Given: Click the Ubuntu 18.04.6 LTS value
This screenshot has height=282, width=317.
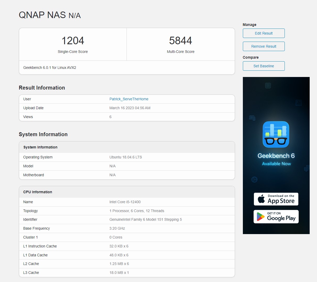Looking at the screenshot, I should [126, 157].
